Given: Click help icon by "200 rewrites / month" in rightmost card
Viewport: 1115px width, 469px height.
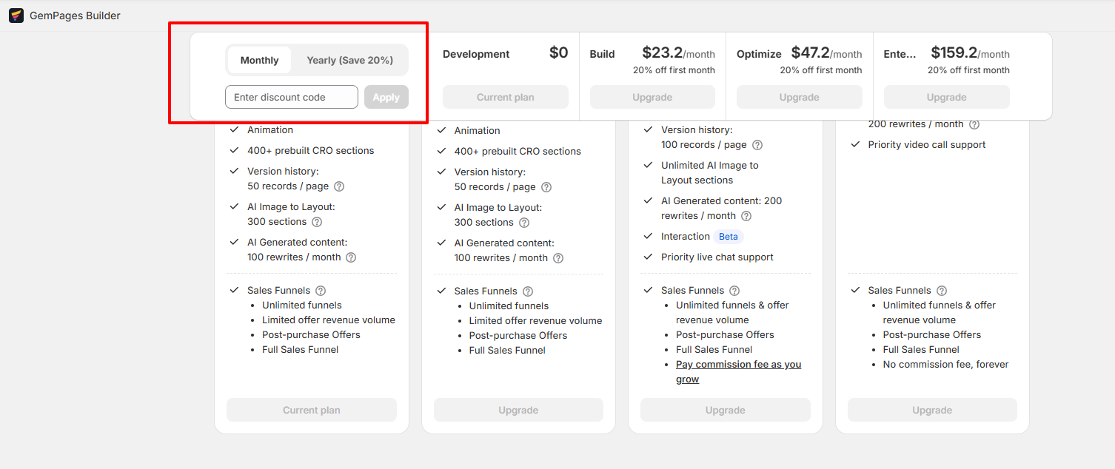Looking at the screenshot, I should pyautogui.click(x=974, y=124).
